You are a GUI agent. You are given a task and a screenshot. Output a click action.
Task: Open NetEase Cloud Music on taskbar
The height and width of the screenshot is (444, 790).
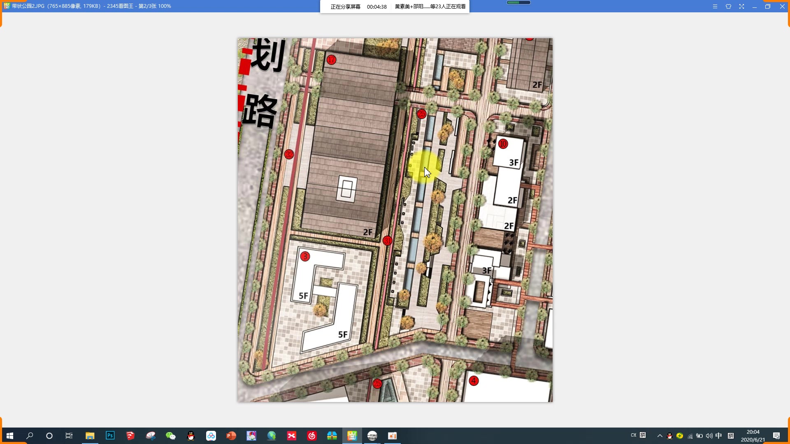click(x=312, y=436)
